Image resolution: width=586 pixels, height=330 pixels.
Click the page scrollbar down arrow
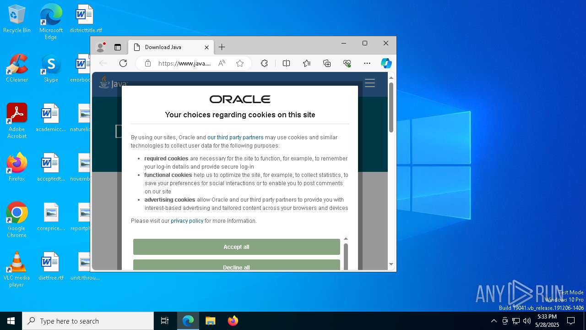click(391, 264)
